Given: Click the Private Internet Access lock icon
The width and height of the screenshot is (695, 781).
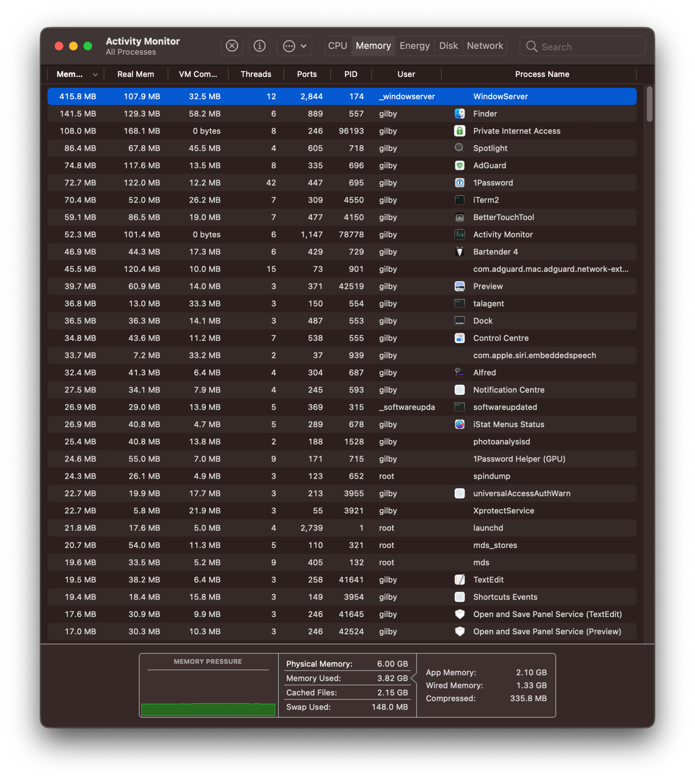Looking at the screenshot, I should click(x=460, y=131).
